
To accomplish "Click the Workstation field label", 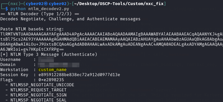I will [14, 70].
